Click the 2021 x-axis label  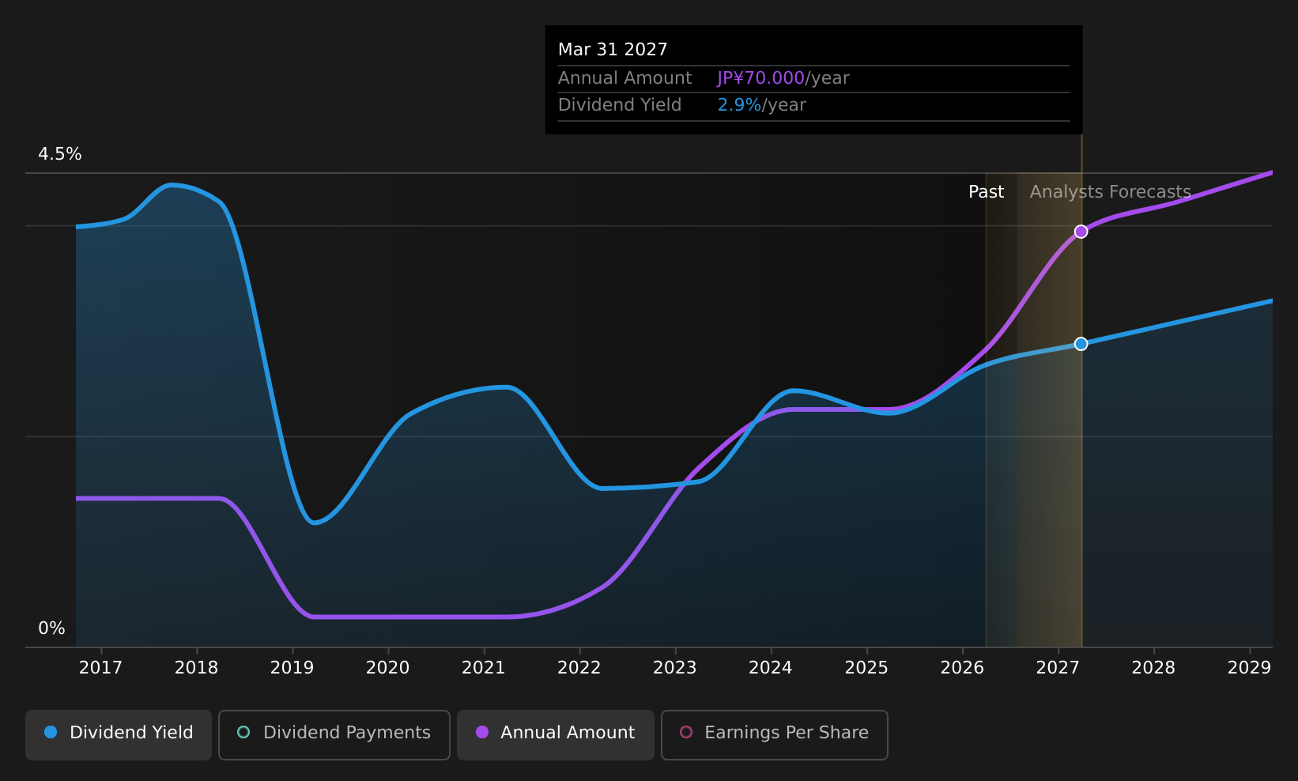click(x=483, y=668)
